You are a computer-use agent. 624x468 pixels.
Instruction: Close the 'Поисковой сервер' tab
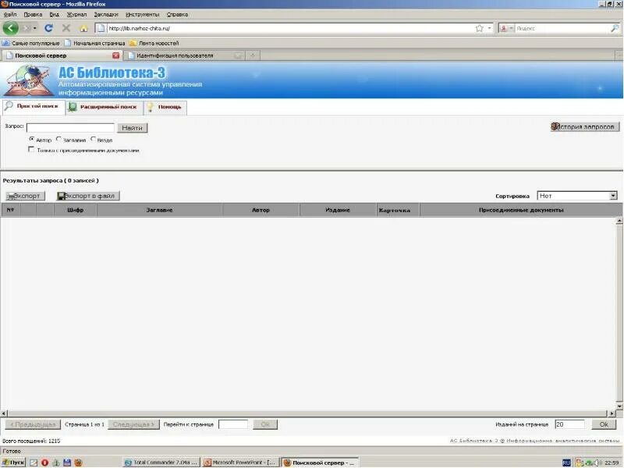pyautogui.click(x=115, y=55)
